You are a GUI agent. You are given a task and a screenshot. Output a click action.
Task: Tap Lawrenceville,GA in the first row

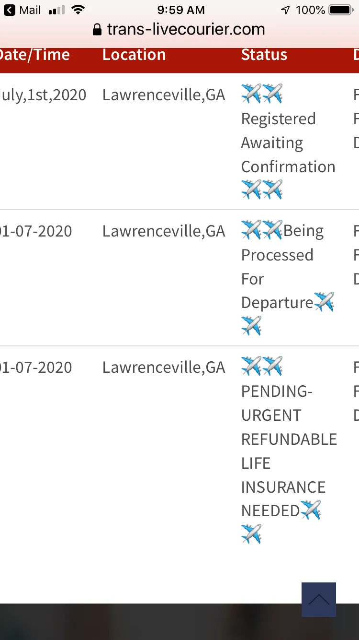click(164, 95)
